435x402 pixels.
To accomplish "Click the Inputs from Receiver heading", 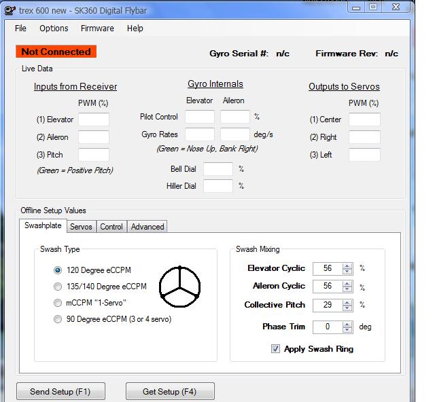I will pyautogui.click(x=75, y=86).
